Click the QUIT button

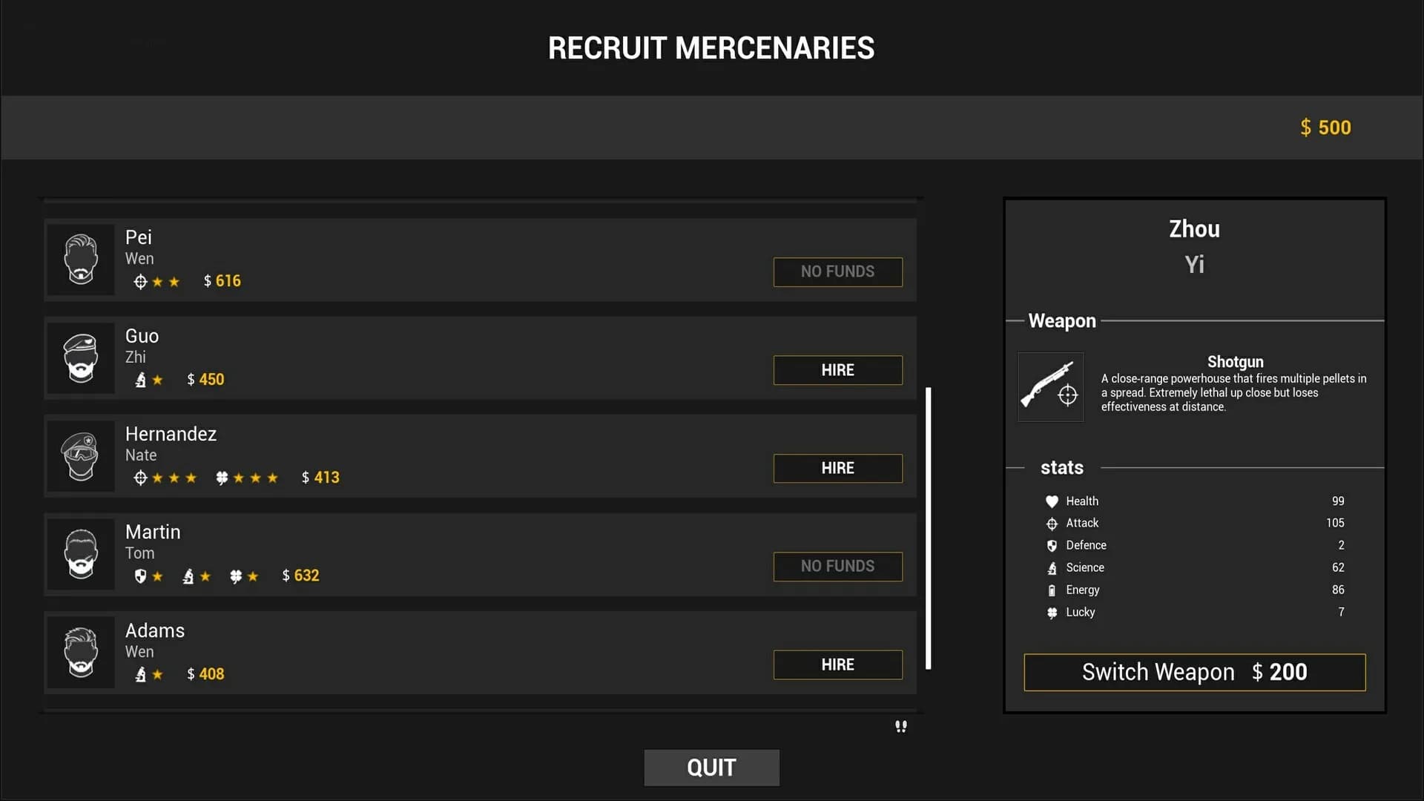point(711,767)
